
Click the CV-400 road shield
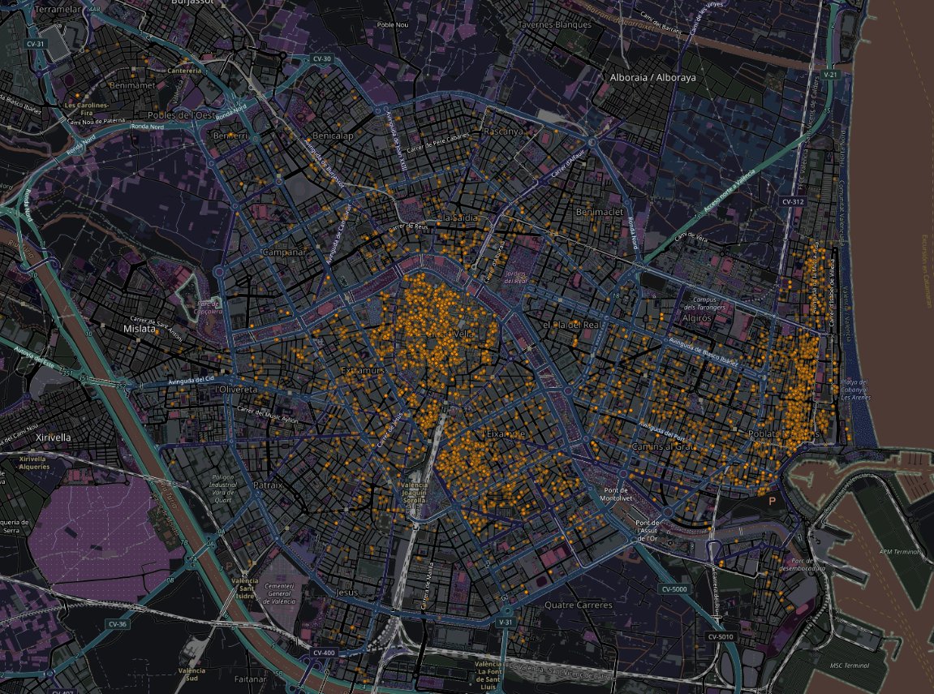pyautogui.click(x=324, y=653)
